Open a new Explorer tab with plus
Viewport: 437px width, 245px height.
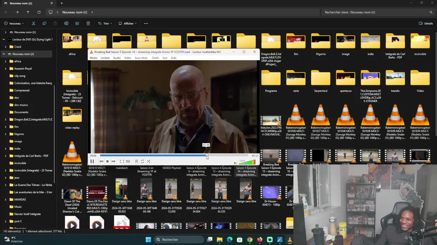pos(62,3)
